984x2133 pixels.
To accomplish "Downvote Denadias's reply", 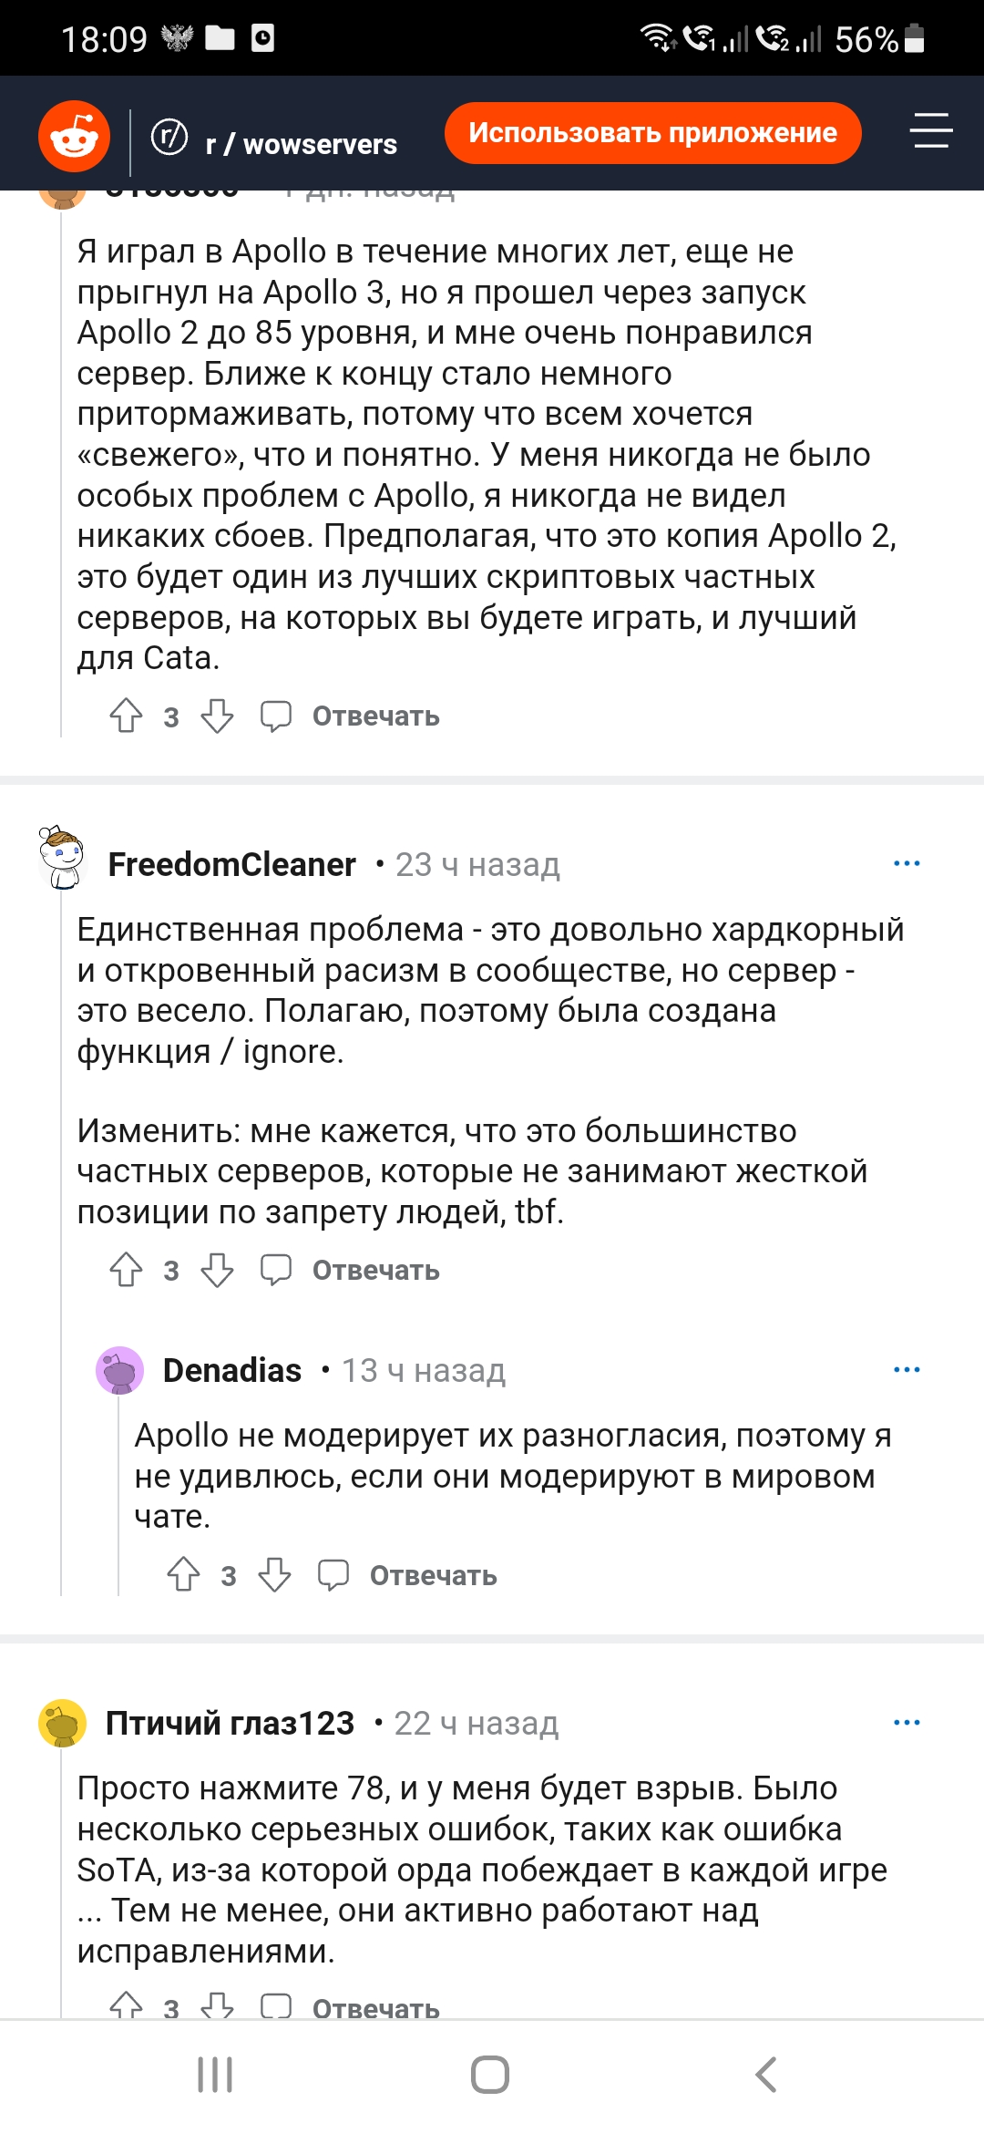I will [x=274, y=1574].
